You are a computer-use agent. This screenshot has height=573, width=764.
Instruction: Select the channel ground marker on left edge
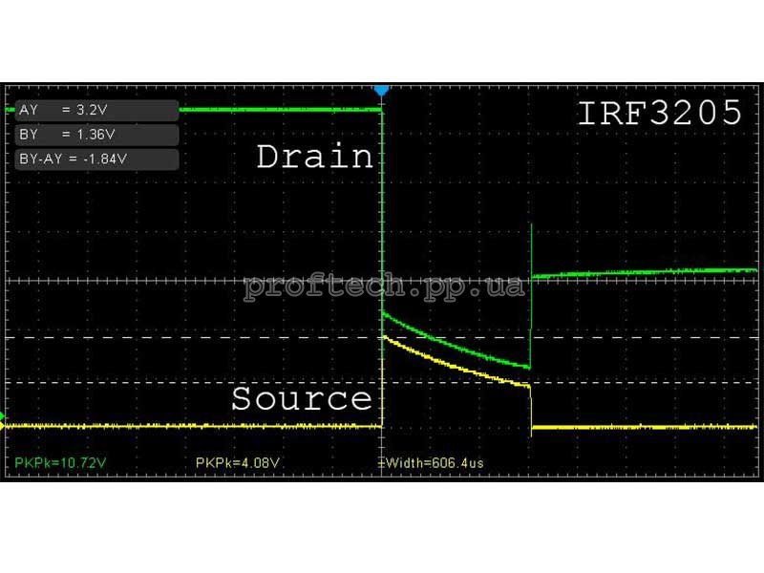click(x=3, y=416)
